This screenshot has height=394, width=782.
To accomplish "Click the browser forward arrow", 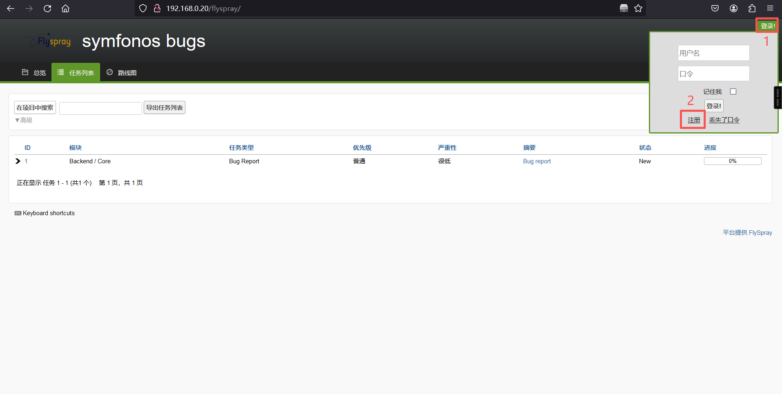I will coord(29,8).
